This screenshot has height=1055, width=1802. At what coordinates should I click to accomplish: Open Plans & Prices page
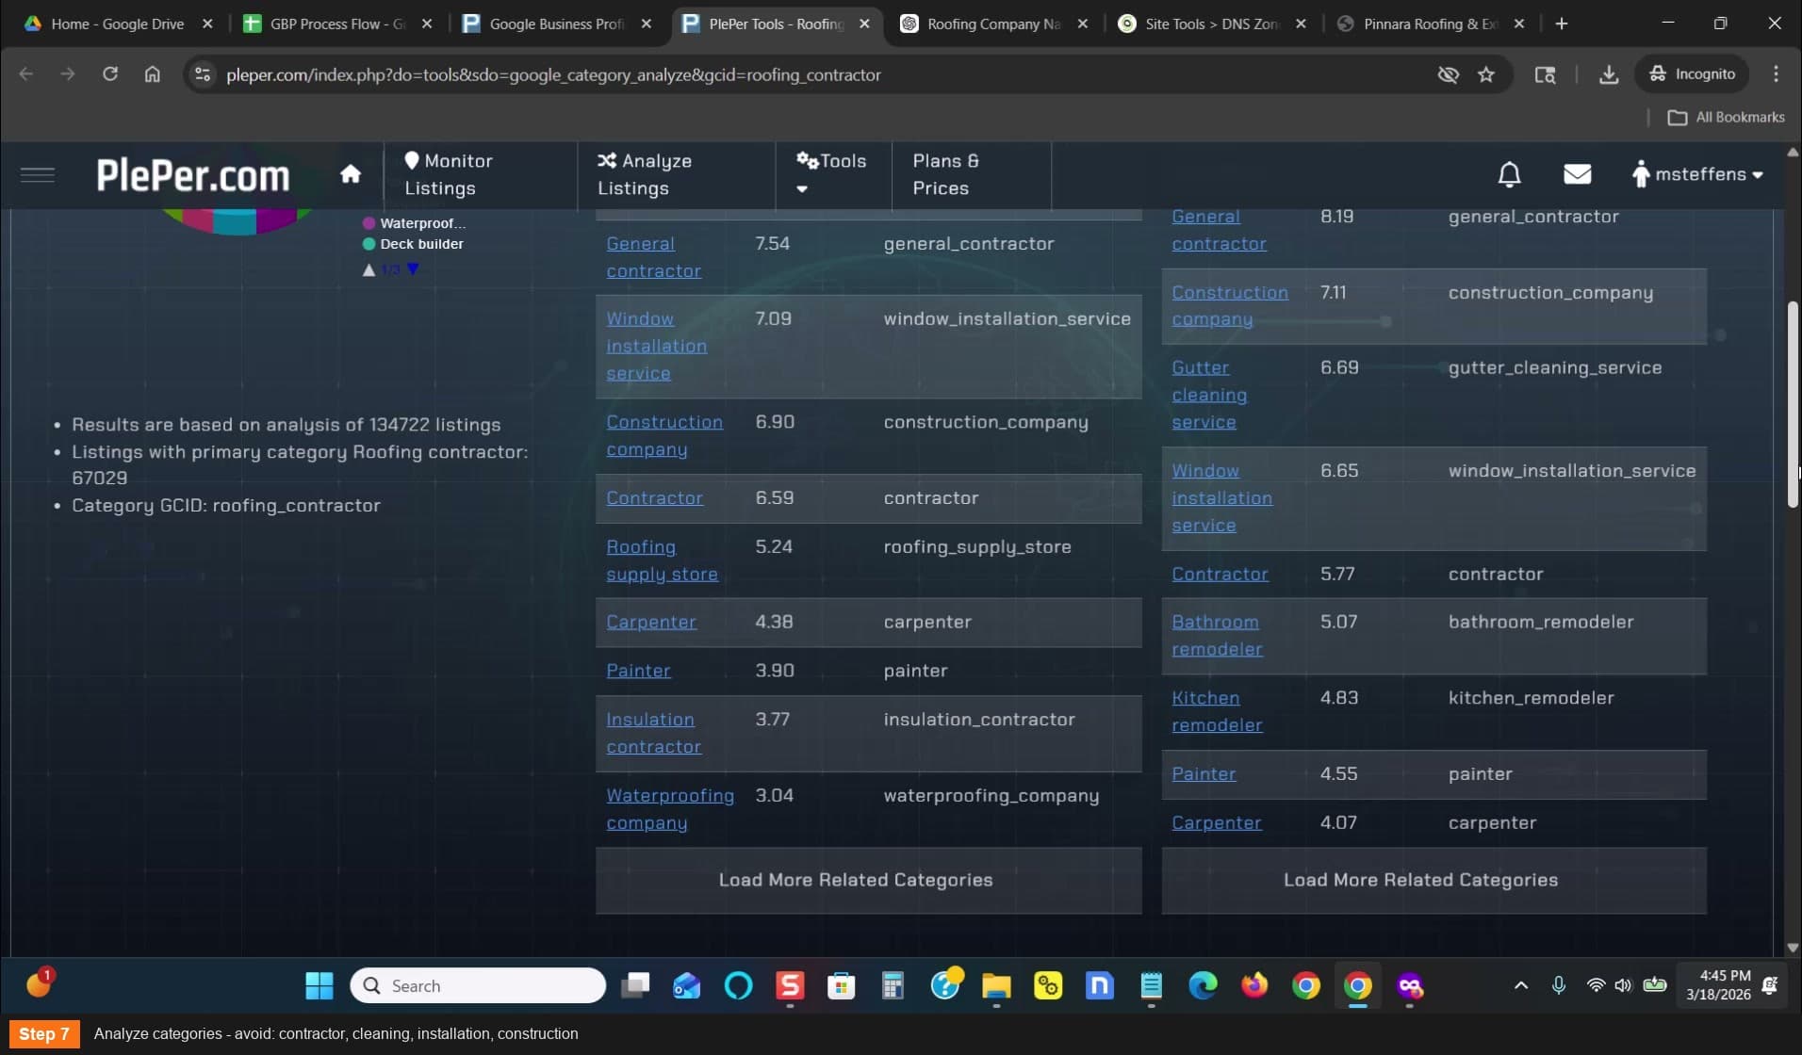click(x=945, y=174)
